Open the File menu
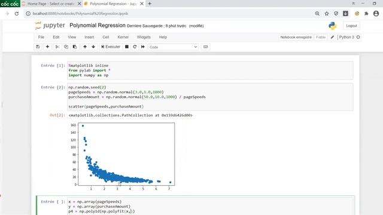The image size is (383, 215). [x=41, y=37]
